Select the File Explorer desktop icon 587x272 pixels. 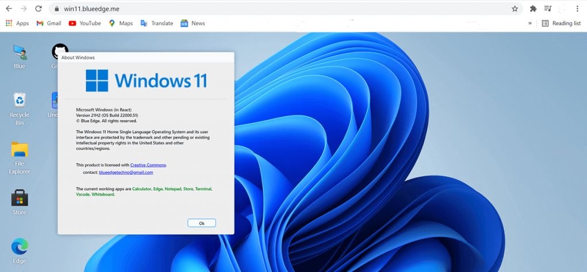point(20,158)
